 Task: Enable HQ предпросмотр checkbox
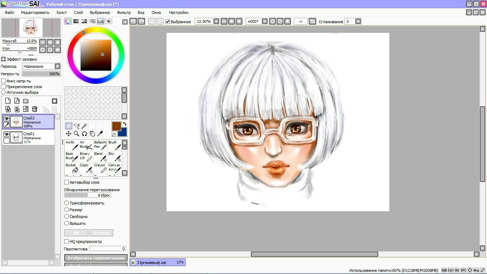click(66, 242)
